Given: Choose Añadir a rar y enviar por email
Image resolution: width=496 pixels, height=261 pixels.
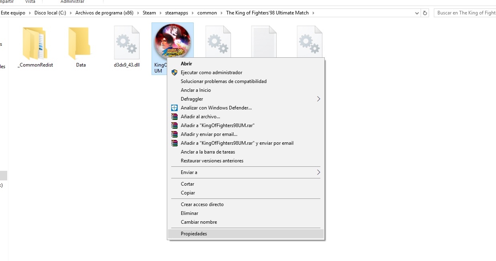Looking at the screenshot, I should pos(246,143).
